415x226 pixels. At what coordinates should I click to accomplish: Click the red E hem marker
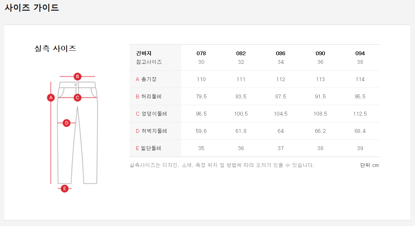pyautogui.click(x=64, y=188)
